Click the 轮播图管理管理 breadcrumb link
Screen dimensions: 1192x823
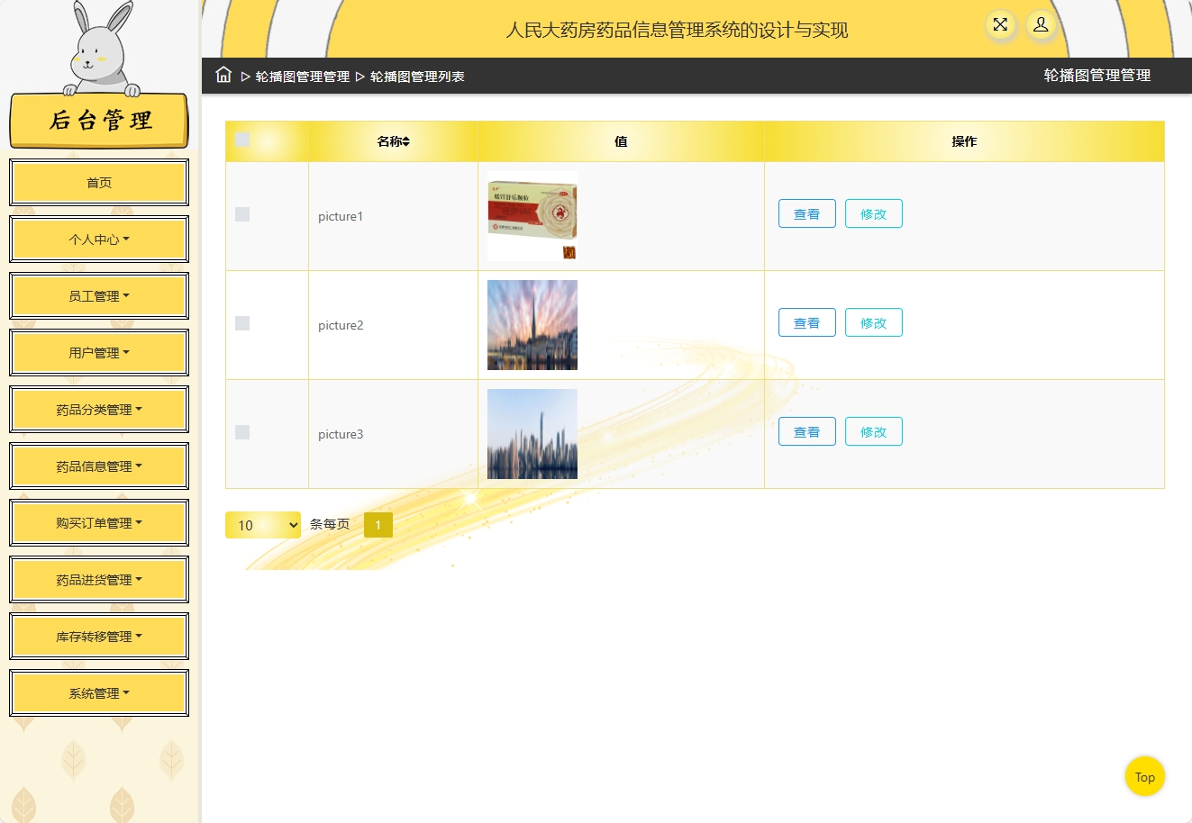303,77
